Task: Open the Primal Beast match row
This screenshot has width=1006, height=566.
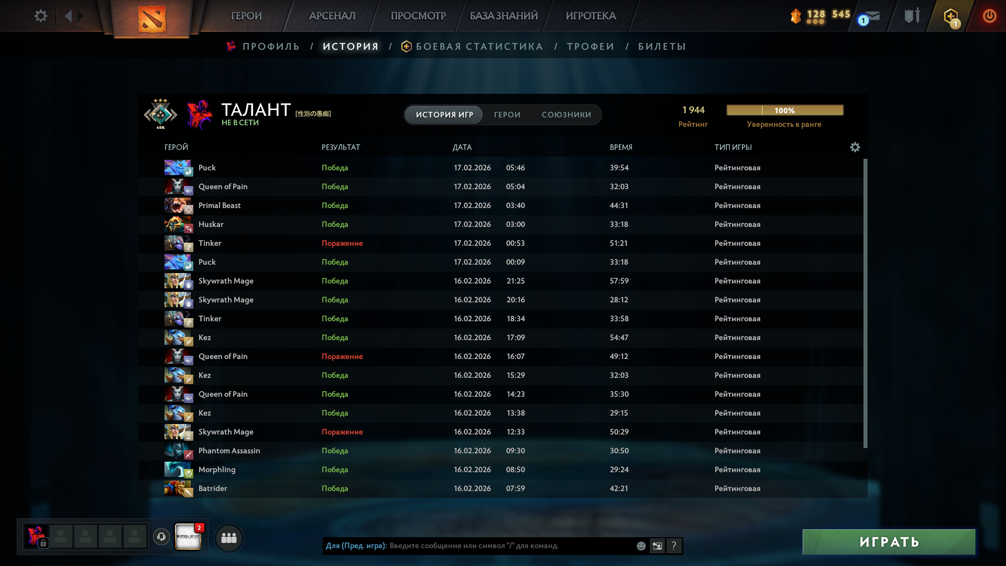Action: pyautogui.click(x=500, y=205)
